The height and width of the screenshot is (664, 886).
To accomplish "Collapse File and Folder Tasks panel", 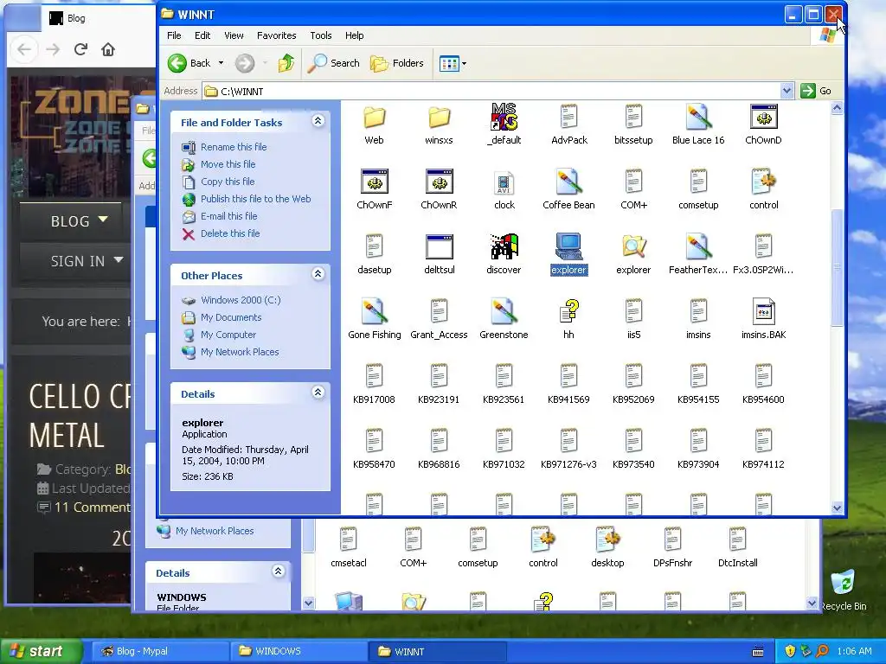I will (318, 121).
